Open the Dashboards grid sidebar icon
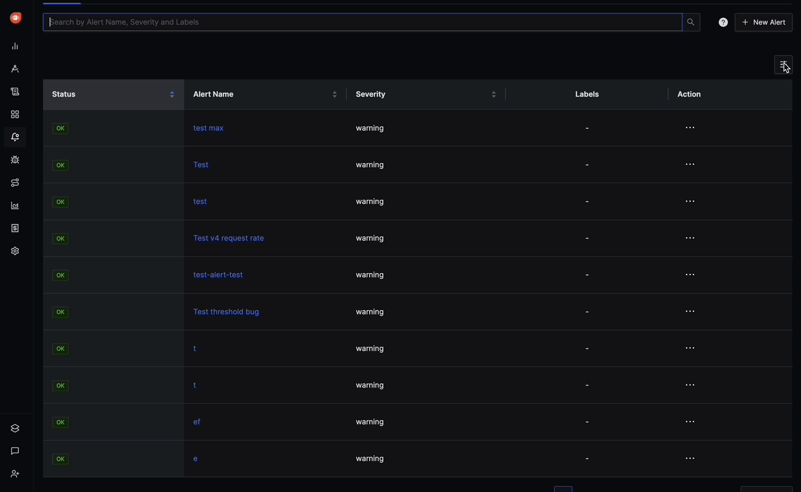Screen dimensions: 801x492 click(x=15, y=114)
